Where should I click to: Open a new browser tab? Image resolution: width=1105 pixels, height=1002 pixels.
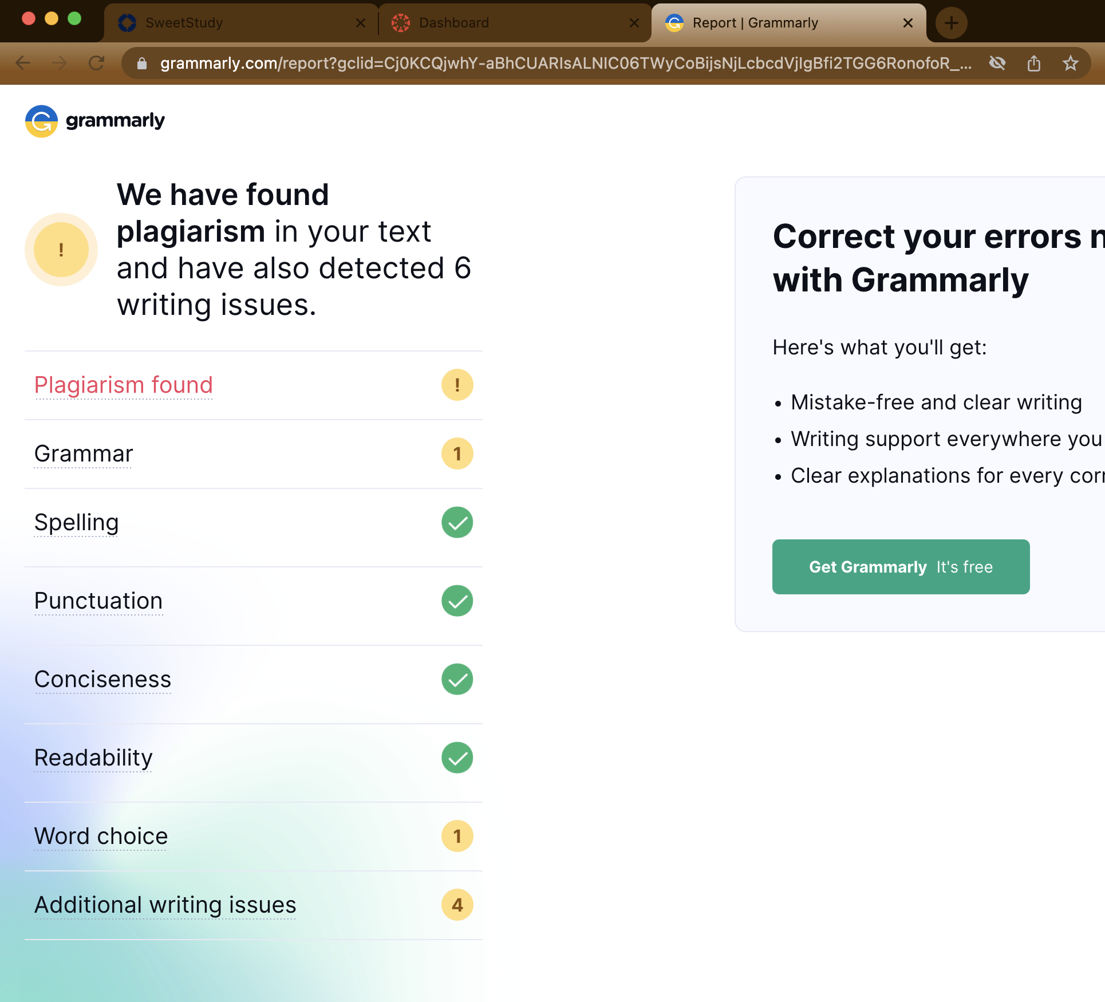(x=951, y=23)
